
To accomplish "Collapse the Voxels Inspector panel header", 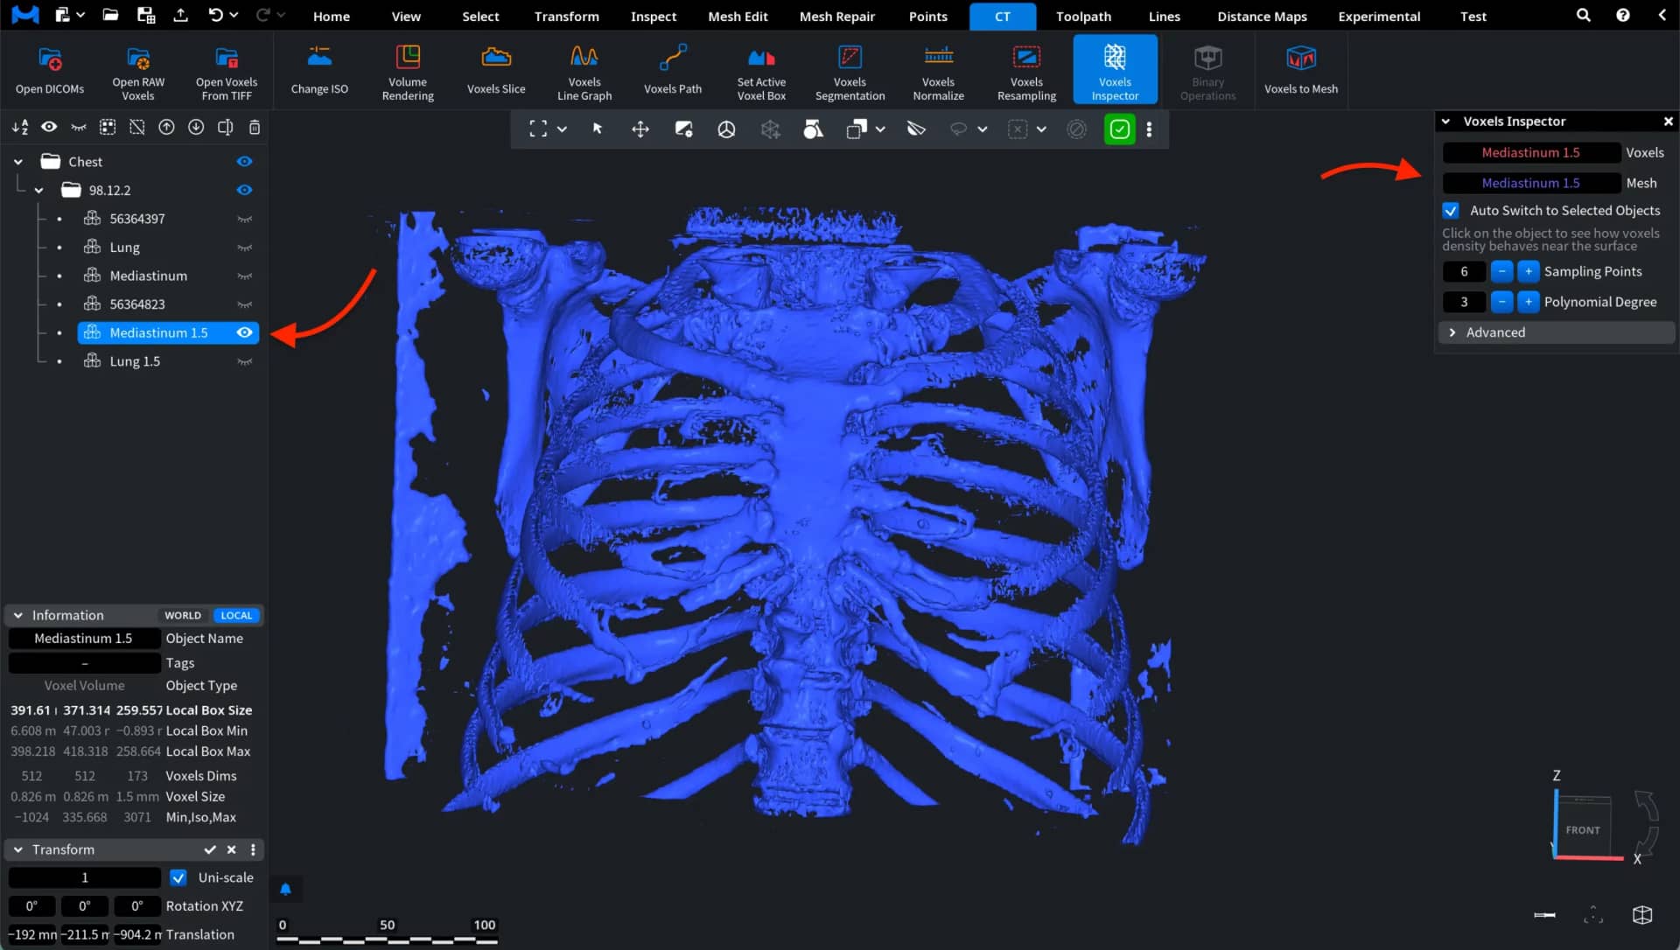I will click(x=1446, y=122).
